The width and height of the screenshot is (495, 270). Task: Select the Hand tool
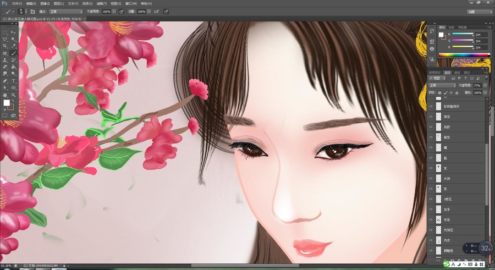pyautogui.click(x=5, y=95)
